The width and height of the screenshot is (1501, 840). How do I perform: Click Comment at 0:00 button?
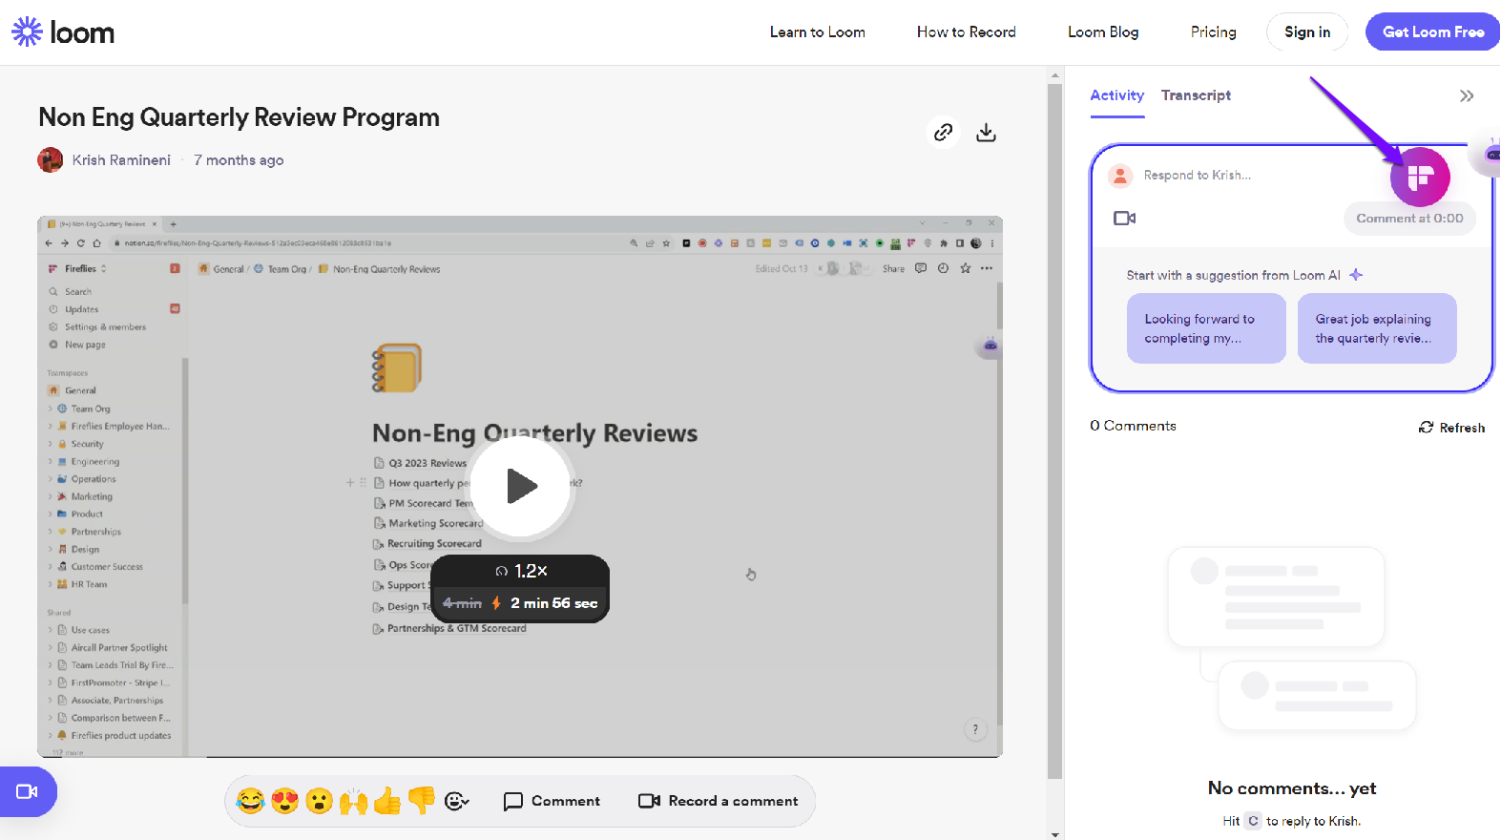[1409, 219]
